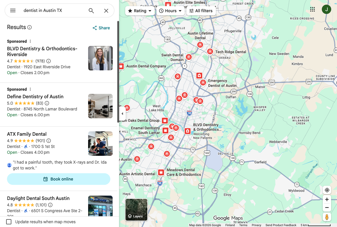Open the Layers map type selector
The width and height of the screenshot is (337, 227).
coord(137,210)
